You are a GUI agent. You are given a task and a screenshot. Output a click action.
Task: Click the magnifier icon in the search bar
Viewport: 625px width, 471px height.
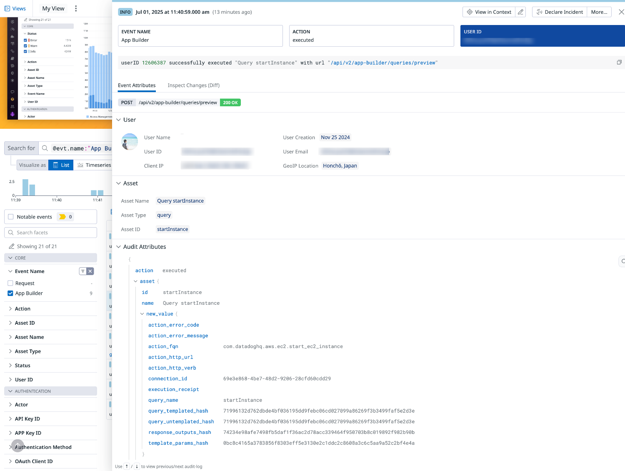(45, 148)
